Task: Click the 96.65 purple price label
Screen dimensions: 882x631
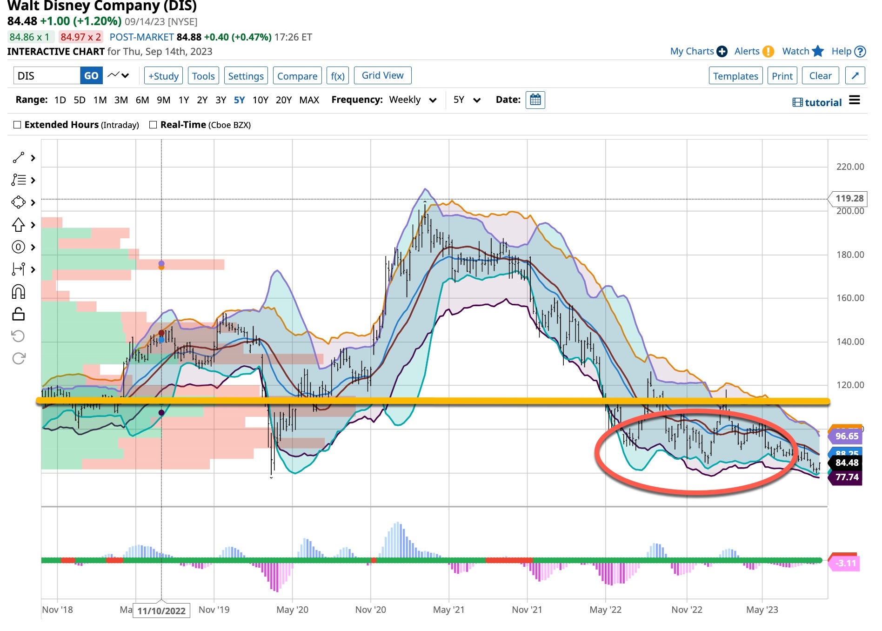Action: point(845,436)
